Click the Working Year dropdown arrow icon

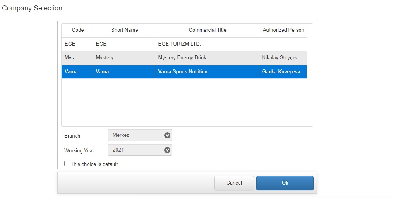pyautogui.click(x=167, y=150)
